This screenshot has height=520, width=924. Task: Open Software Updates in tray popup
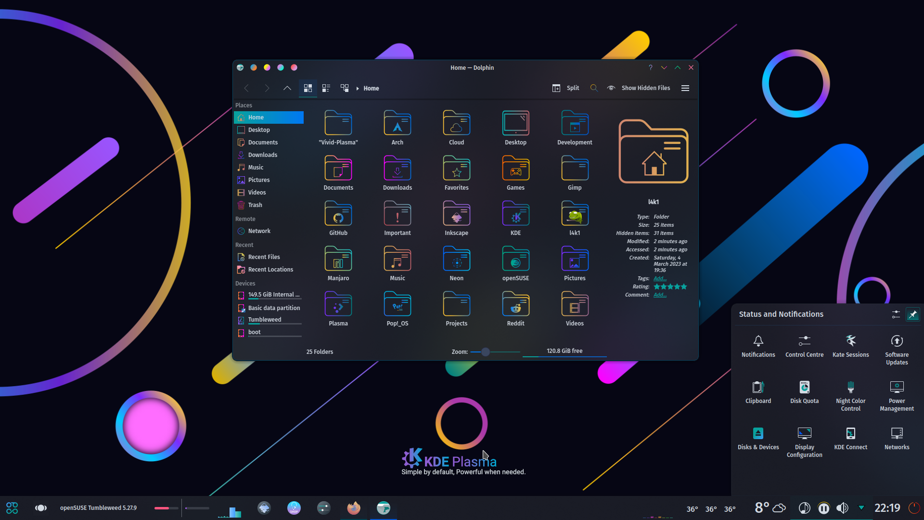pyautogui.click(x=897, y=351)
